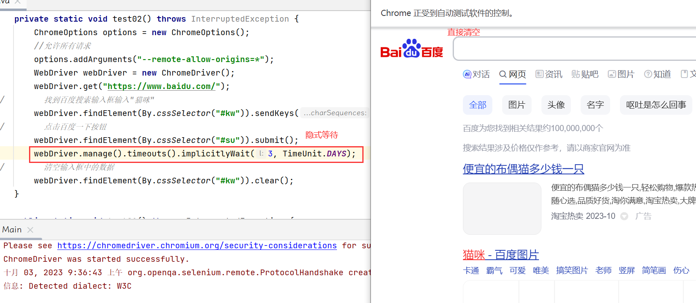Open the chromedriver security-considerations link in console

(x=197, y=245)
